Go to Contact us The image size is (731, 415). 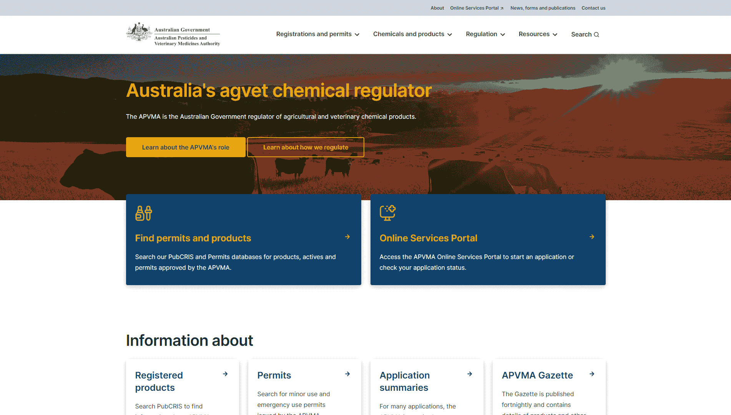click(593, 8)
